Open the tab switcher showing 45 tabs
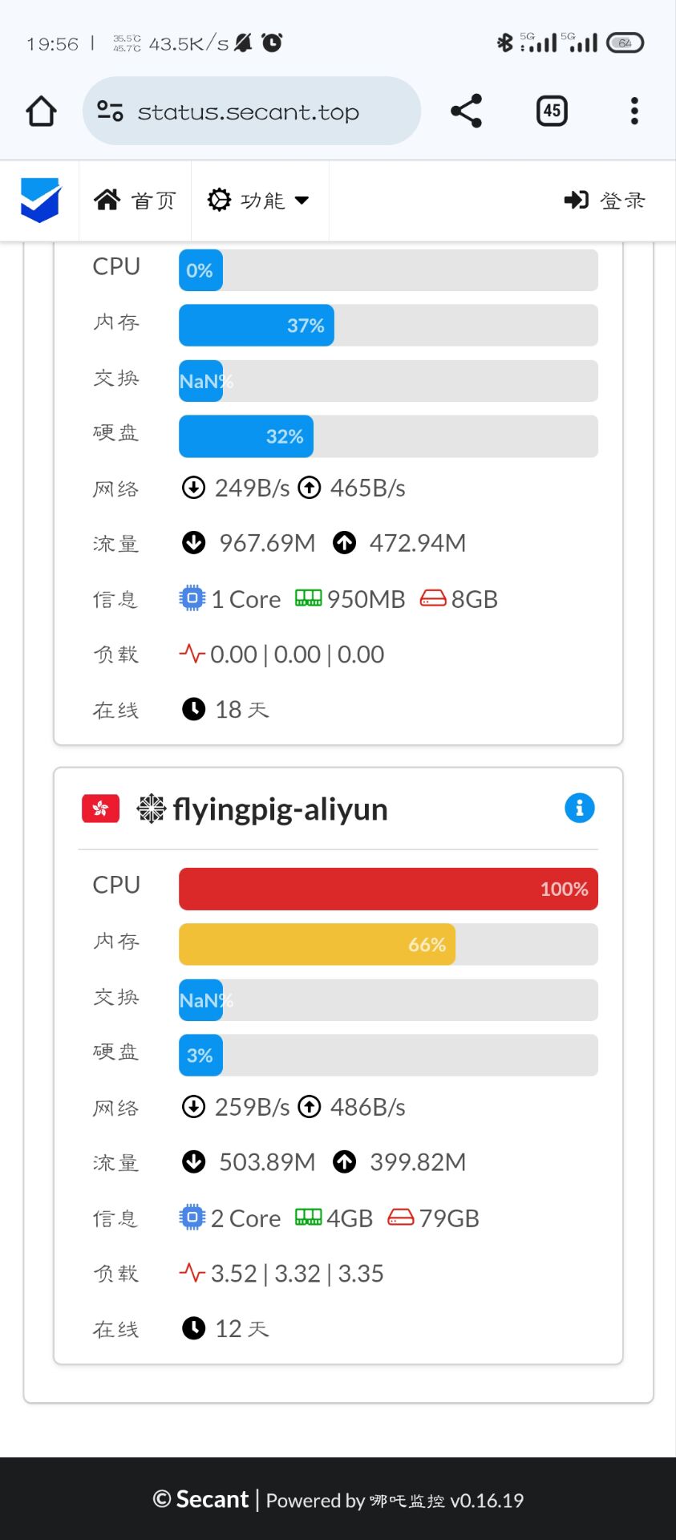This screenshot has height=1540, width=676. (x=552, y=111)
